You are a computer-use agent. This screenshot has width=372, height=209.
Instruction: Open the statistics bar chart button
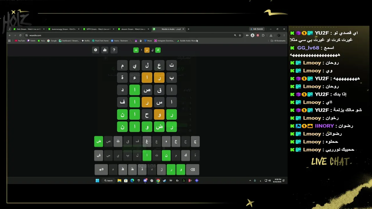105,50
